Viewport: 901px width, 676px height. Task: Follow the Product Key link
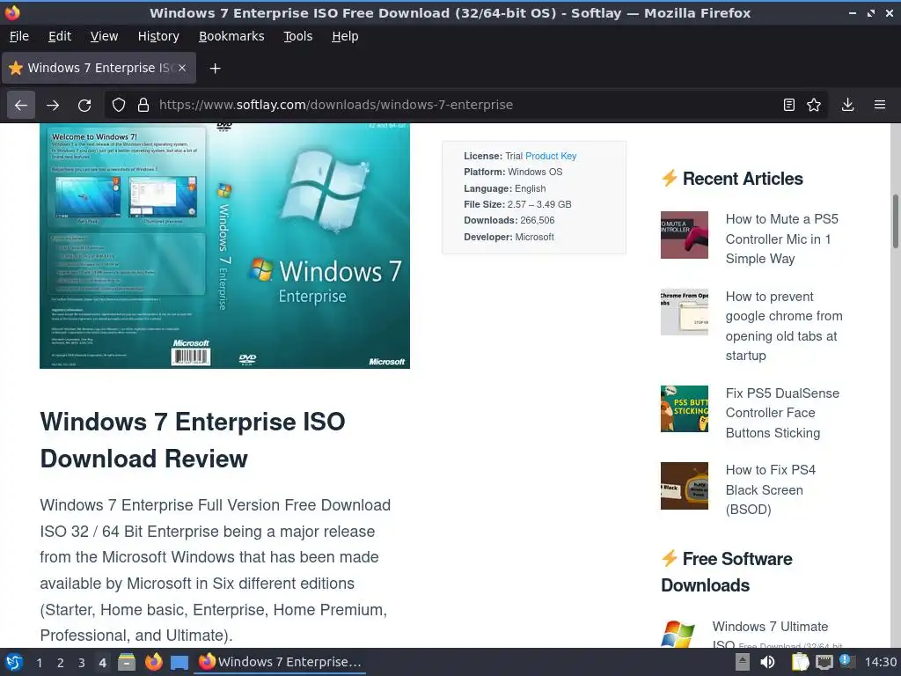551,156
